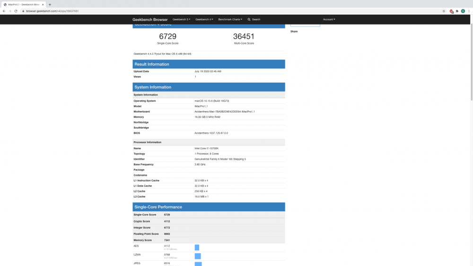Open the Geekbench Browser home link

150,19
